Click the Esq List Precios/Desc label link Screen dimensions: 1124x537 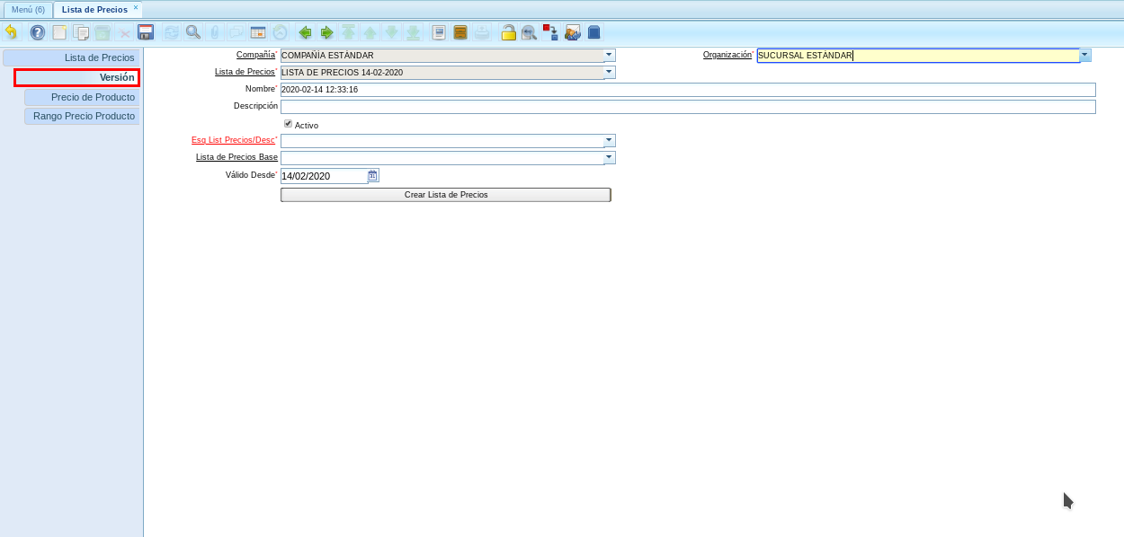point(233,140)
